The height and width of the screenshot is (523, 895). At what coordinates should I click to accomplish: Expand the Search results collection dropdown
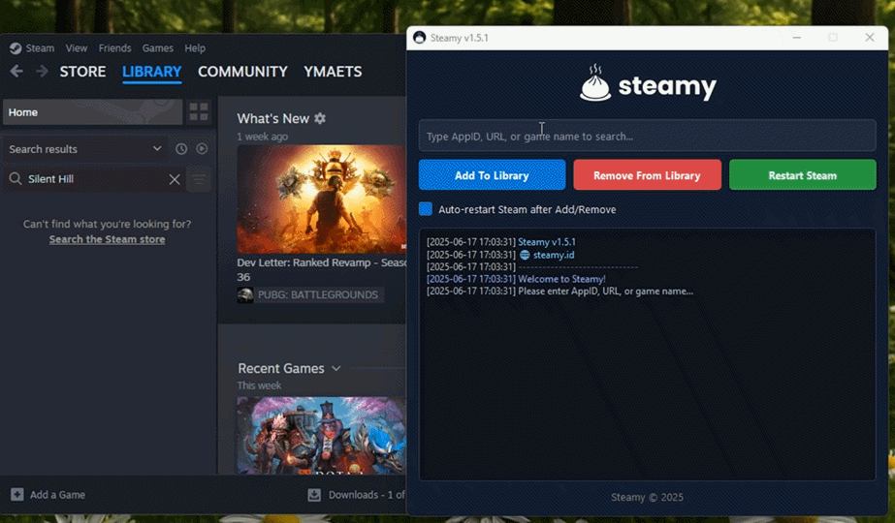click(157, 149)
